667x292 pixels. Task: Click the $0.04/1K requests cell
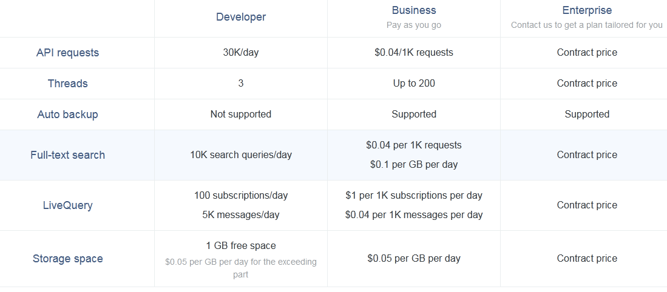(414, 53)
